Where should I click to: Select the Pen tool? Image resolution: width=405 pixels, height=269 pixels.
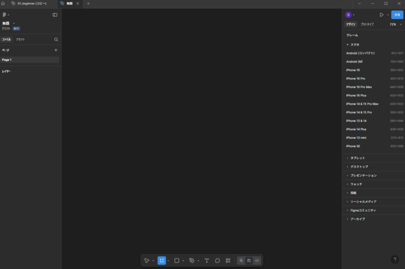(x=192, y=261)
